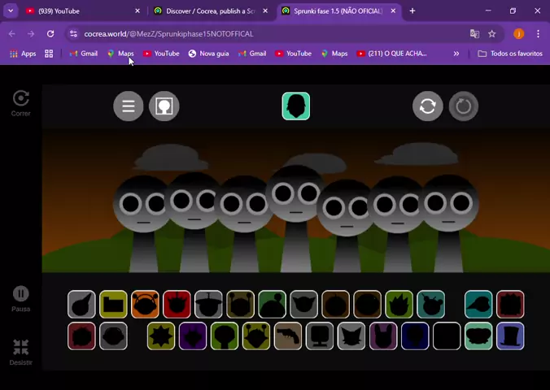
Task: Open the hamburger menu in the game
Action: tap(128, 106)
